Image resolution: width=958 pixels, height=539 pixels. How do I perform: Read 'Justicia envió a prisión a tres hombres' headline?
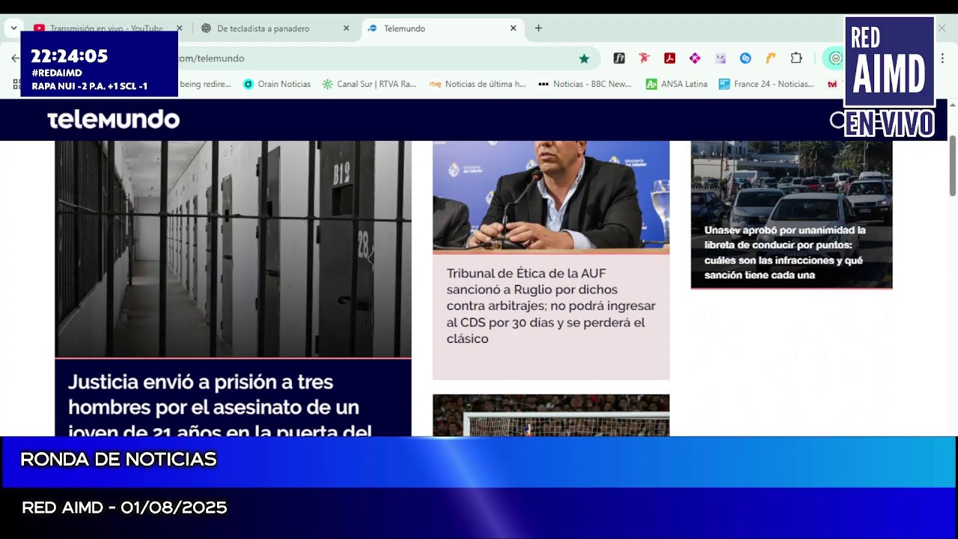pyautogui.click(x=220, y=407)
